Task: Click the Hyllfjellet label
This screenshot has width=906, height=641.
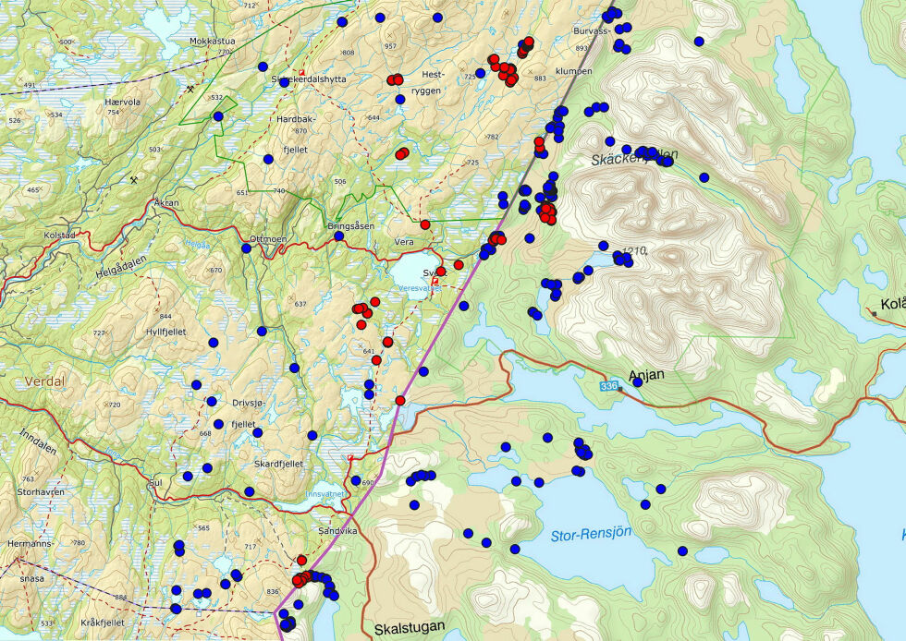Action: coord(165,332)
